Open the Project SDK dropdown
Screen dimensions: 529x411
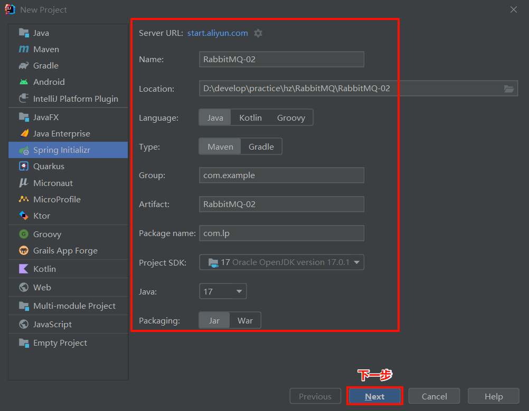pyautogui.click(x=281, y=262)
